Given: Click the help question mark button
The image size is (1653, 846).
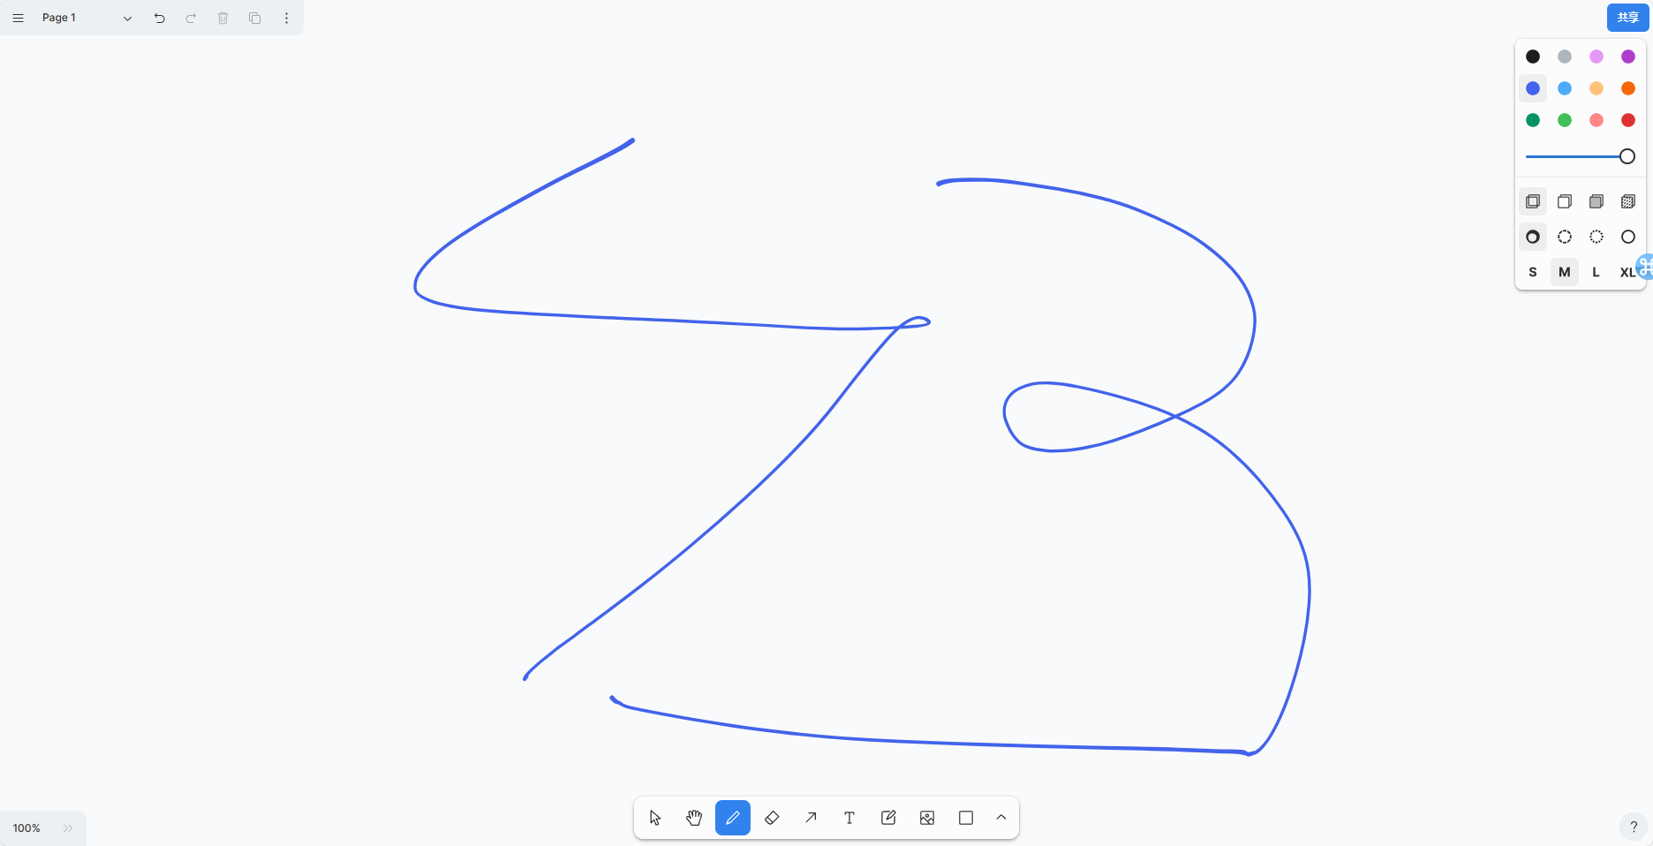Looking at the screenshot, I should (x=1632, y=827).
